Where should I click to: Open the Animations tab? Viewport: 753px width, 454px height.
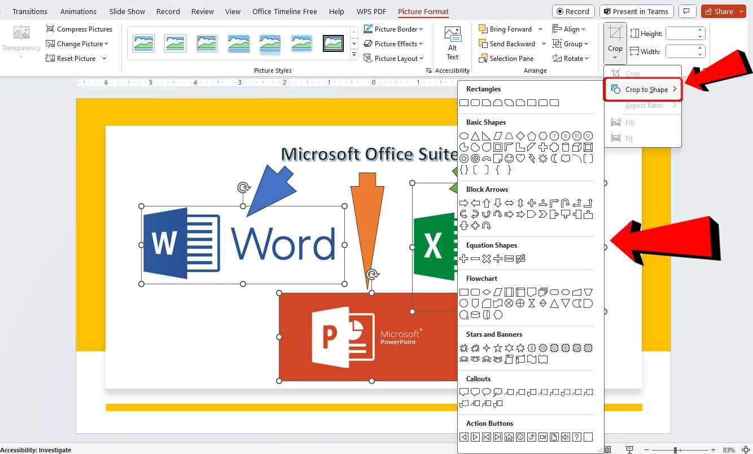(x=78, y=11)
